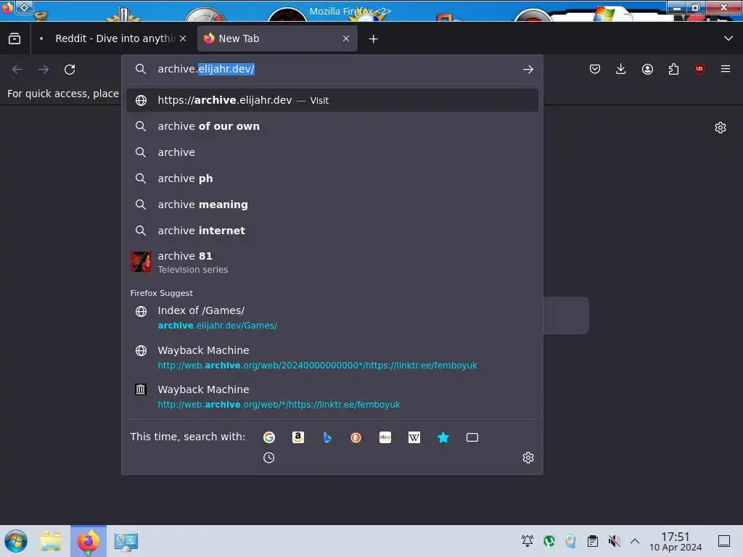The height and width of the screenshot is (557, 743).
Task: Search bookmarks with star icon
Action: pyautogui.click(x=443, y=437)
